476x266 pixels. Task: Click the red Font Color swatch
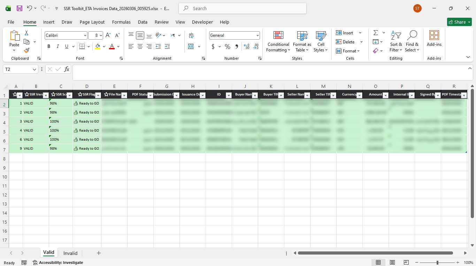point(112,47)
